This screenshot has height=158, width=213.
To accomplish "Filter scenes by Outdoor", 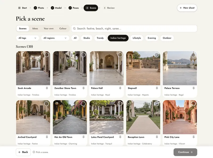I will click(x=167, y=38).
